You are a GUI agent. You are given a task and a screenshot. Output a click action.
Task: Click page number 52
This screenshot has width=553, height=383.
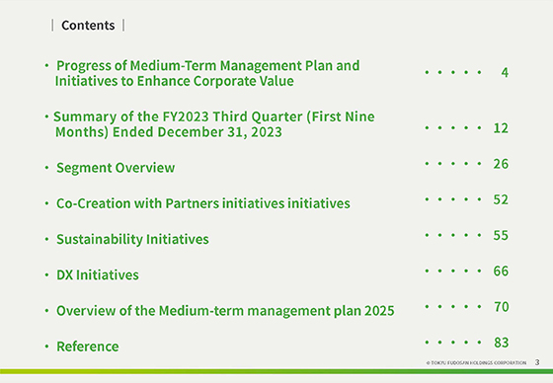tap(501, 199)
